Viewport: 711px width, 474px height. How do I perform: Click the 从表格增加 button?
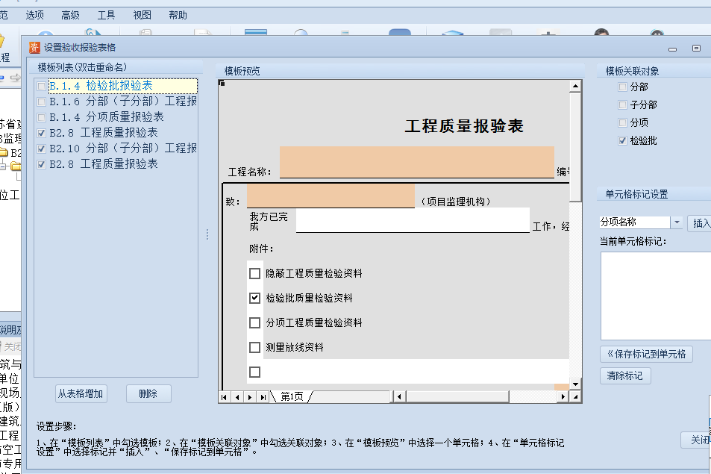[81, 394]
